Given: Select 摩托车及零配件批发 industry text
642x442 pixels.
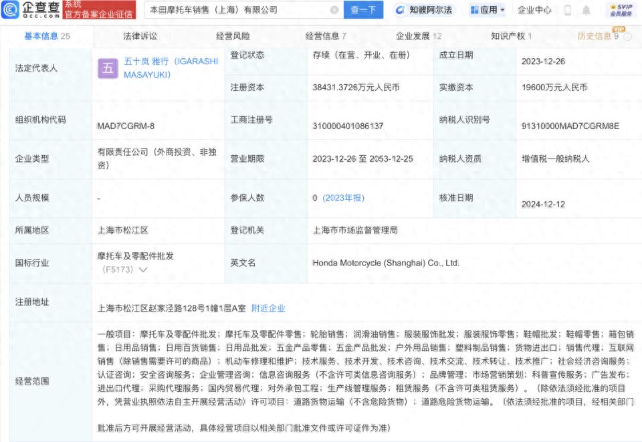Looking at the screenshot, I should pyautogui.click(x=136, y=256).
